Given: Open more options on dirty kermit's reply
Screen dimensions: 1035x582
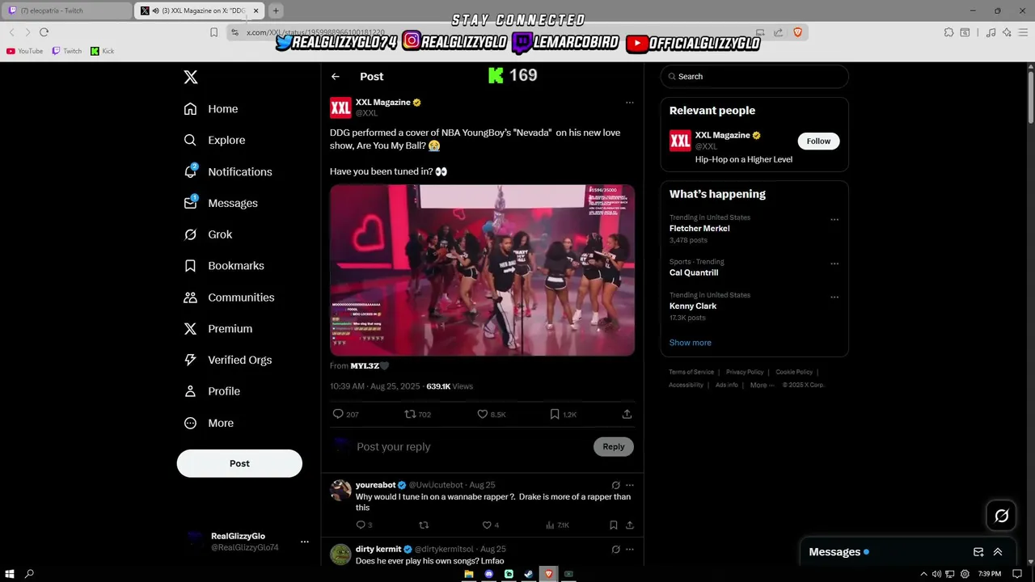Looking at the screenshot, I should [x=629, y=549].
